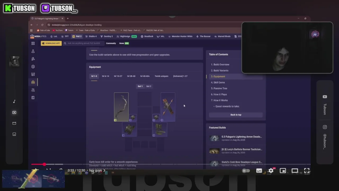Open the Community link
Screen dimensions: 339x191
(111, 43)
